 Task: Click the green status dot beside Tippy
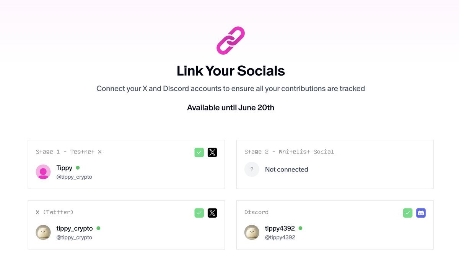tap(78, 168)
